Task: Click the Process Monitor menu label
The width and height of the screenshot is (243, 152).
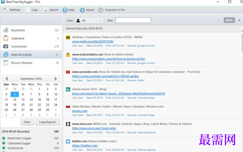Action: click(x=22, y=63)
